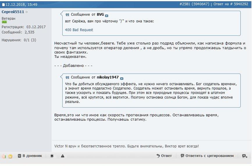This screenshot has height=166, width=252.
Task: Click the online status indicator by Сергей5511
Action: tap(26, 12)
